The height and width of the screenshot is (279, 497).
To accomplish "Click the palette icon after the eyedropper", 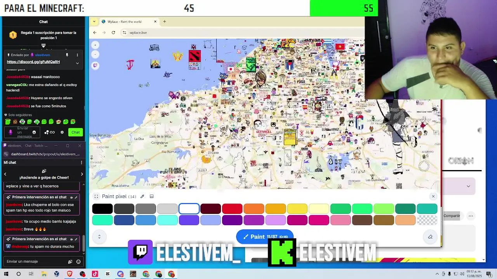I will 151,196.
